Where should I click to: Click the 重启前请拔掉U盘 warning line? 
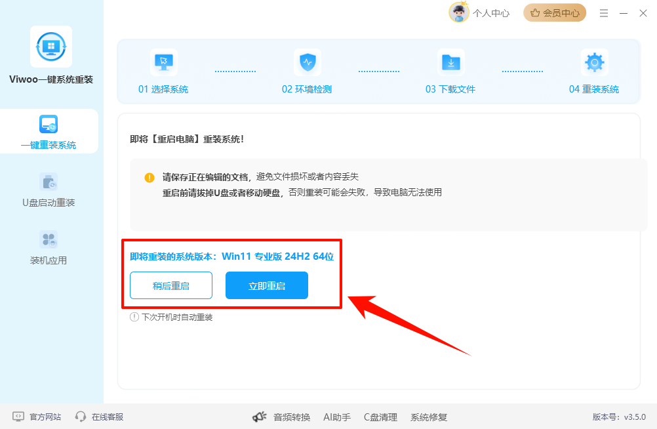[x=302, y=192]
